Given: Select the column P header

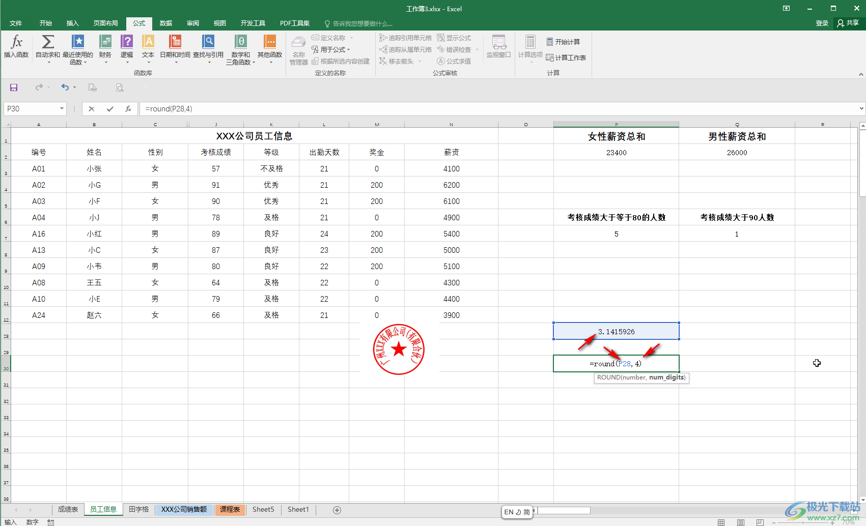Looking at the screenshot, I should coord(616,124).
